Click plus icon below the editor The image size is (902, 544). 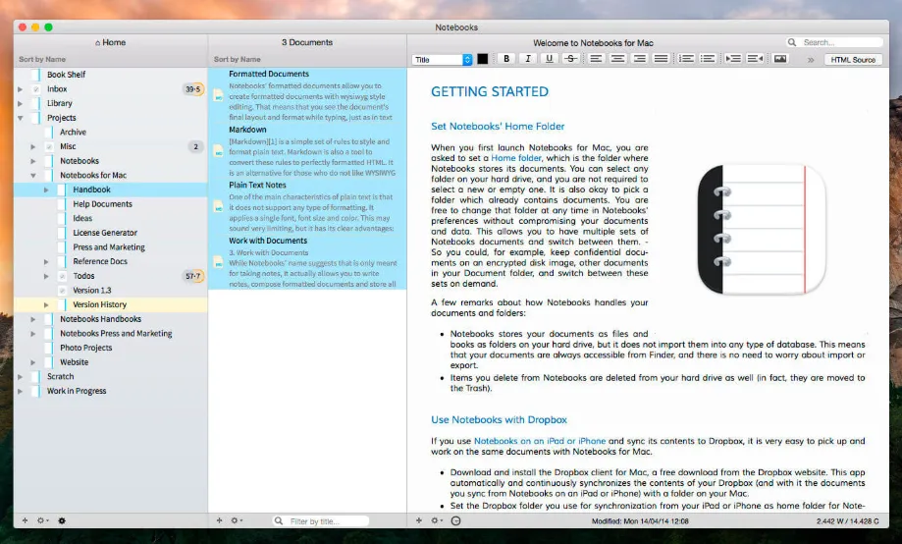pos(419,520)
